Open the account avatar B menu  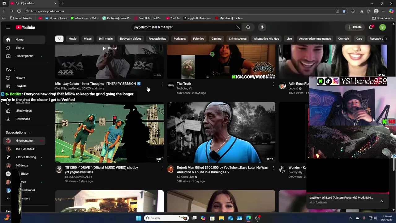pyautogui.click(x=383, y=27)
